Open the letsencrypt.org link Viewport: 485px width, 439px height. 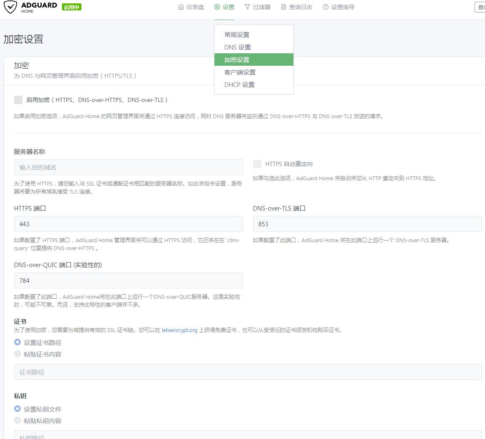click(x=180, y=330)
